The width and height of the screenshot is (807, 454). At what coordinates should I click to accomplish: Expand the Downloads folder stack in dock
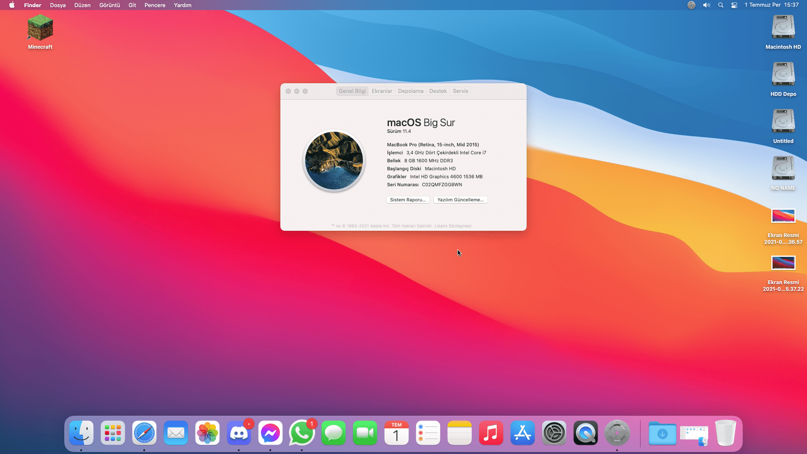[662, 434]
